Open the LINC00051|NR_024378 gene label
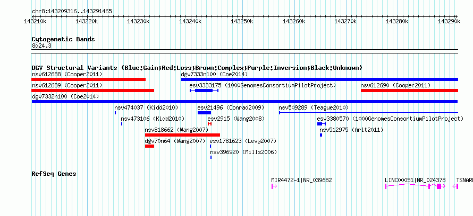 point(416,180)
